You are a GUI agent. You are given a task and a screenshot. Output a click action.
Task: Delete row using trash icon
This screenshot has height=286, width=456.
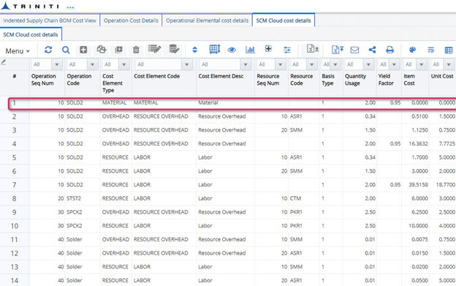click(136, 50)
